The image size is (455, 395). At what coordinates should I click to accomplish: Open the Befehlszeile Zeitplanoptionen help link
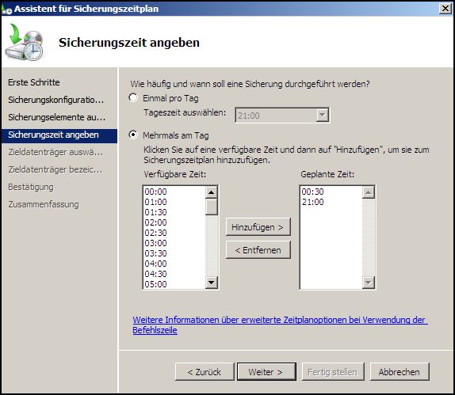(280, 325)
